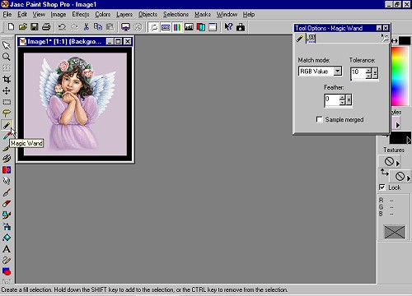Expand the background Styles arrow
412x296 pixels.
[x=409, y=141]
